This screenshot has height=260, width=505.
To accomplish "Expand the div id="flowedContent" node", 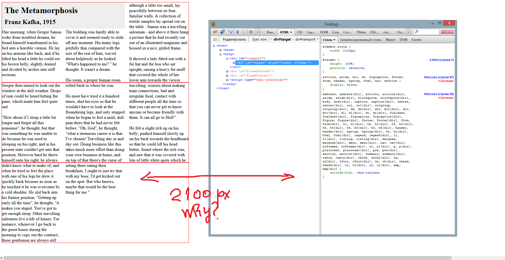I will [227, 71].
